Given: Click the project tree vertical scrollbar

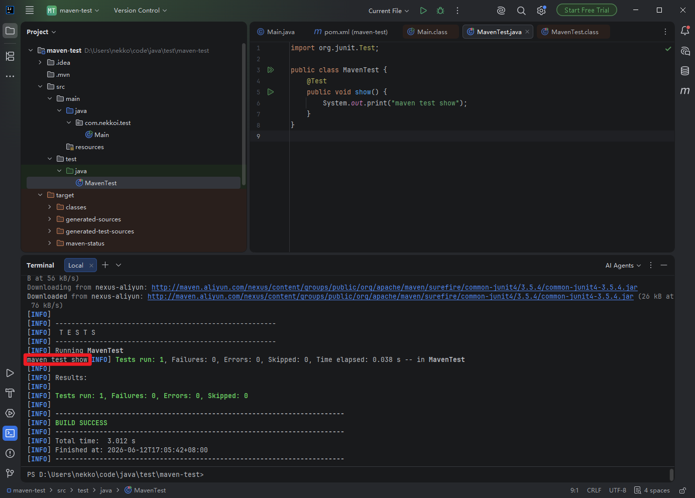Looking at the screenshot, I should [x=244, y=114].
